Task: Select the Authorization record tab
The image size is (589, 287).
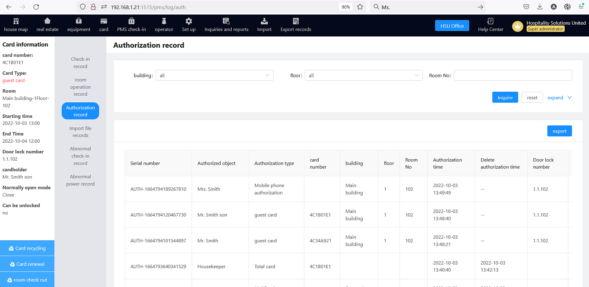Action: (80, 111)
